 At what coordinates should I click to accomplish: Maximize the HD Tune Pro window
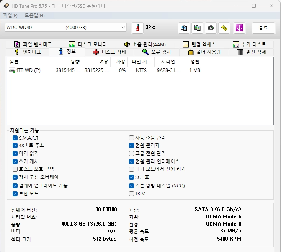click(x=254, y=6)
